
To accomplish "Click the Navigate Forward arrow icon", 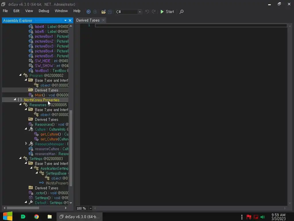I will 95,12.
